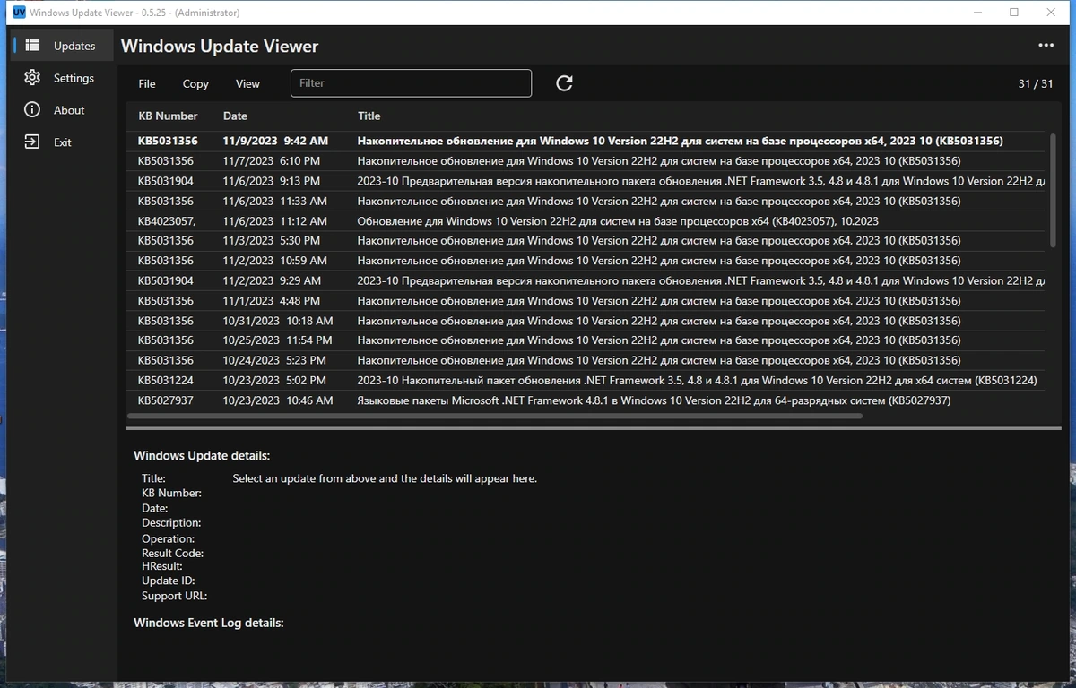Viewport: 1076px width, 688px height.
Task: Select KB5031904 row dated 11/2/2023 9:29 AM
Action: pyautogui.click(x=586, y=280)
